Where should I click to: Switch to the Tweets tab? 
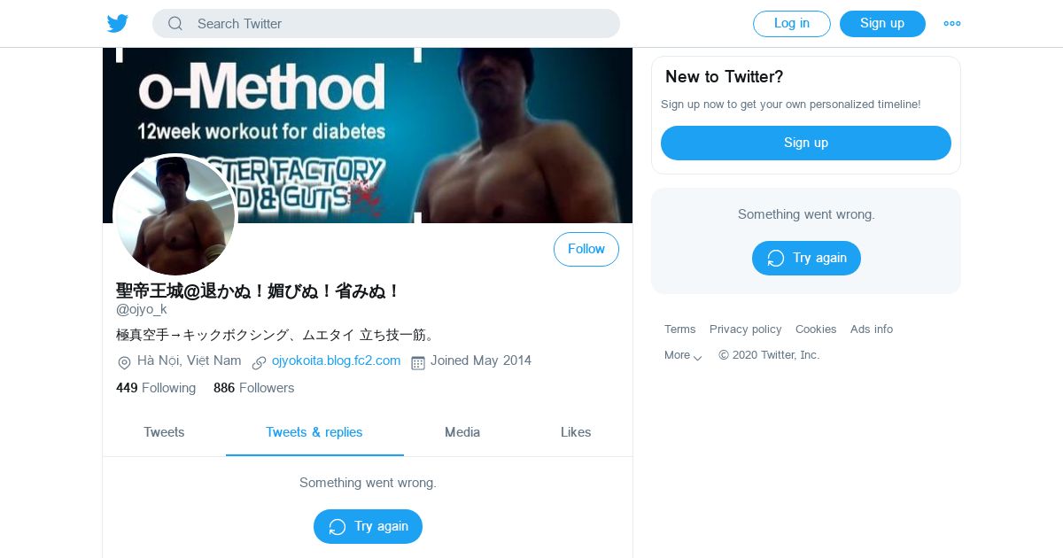[x=164, y=432]
